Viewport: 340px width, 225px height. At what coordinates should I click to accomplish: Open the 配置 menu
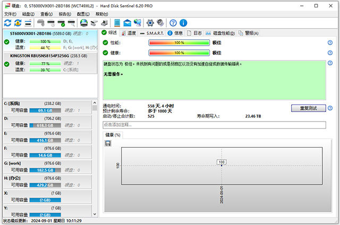tap(83, 14)
